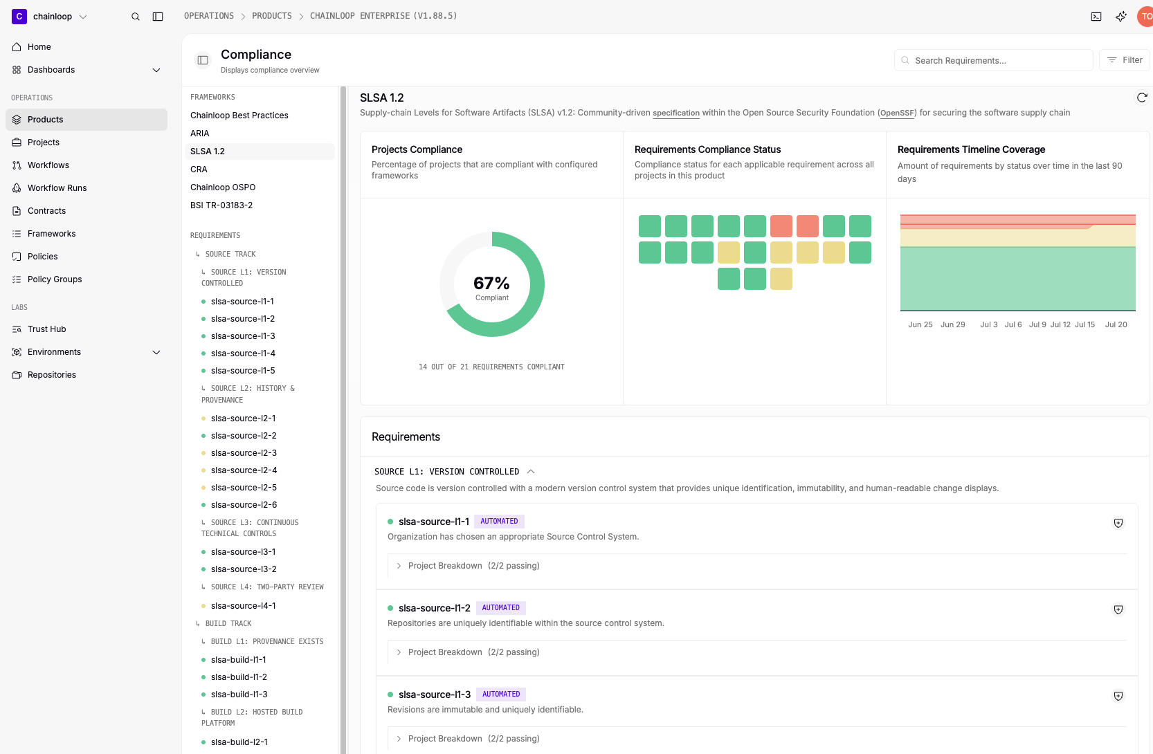
Task: Click the Products layers icon
Action: tap(17, 120)
